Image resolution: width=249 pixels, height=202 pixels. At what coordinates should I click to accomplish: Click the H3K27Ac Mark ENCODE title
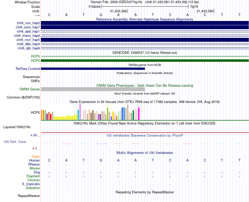click(144, 123)
